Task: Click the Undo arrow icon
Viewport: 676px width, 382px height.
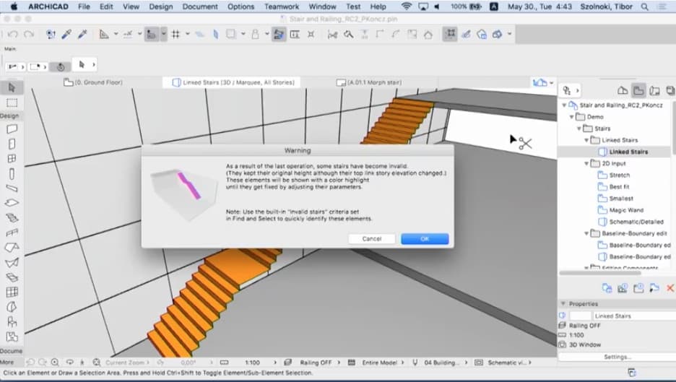Action: [13, 34]
